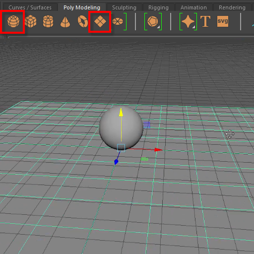Click the yellow Y-axis move arrow
The width and height of the screenshot is (254, 254).
coord(121,112)
